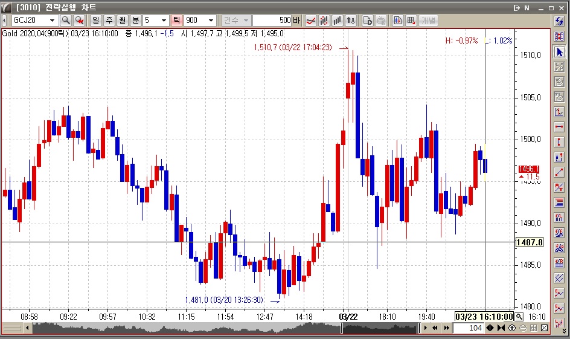Select the arrow pointer tool in sidebar
The image size is (570, 339).
coord(560,52)
